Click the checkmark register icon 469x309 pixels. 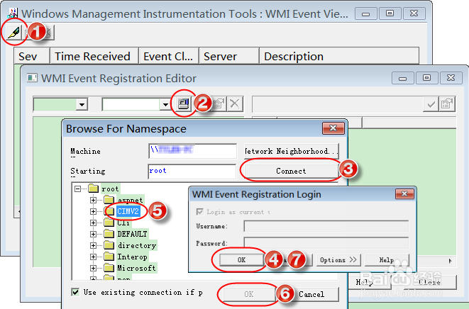[x=431, y=104]
